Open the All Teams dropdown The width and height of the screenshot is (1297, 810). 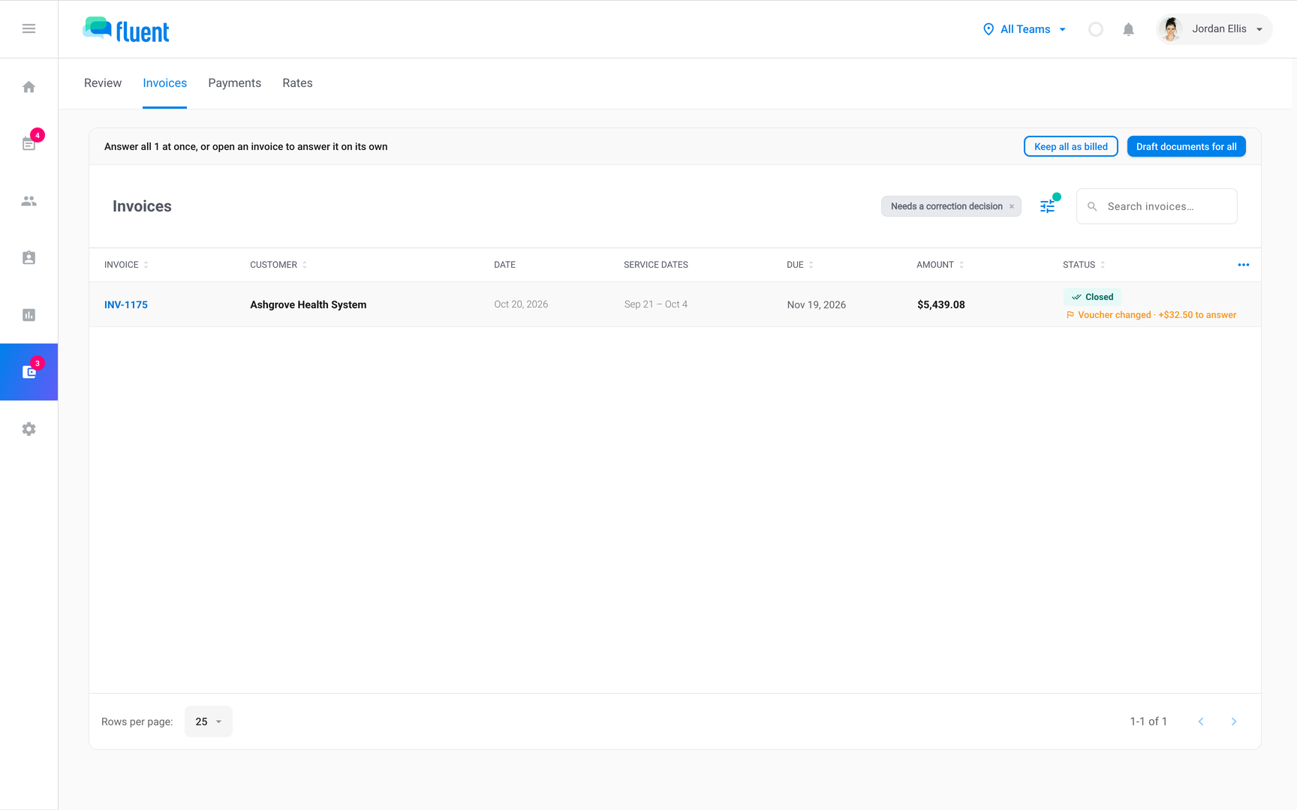click(1025, 29)
